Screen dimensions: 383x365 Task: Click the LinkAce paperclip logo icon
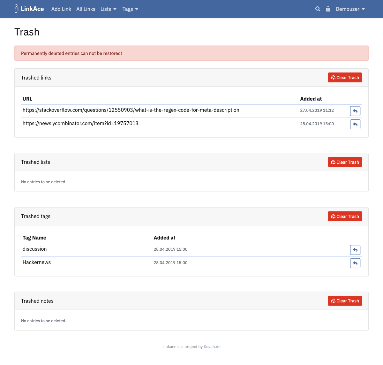coord(16,9)
